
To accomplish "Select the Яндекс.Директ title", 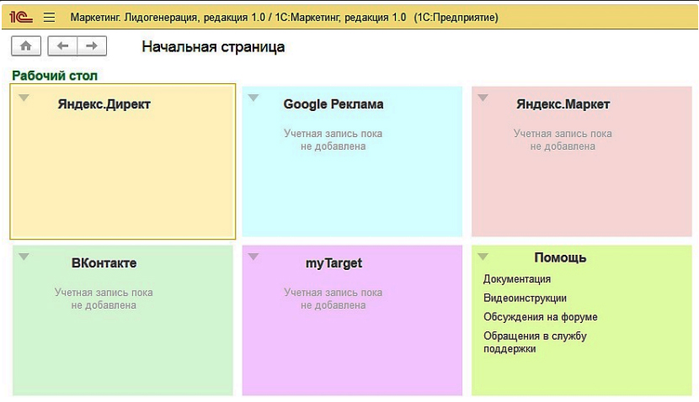I will pos(104,104).
